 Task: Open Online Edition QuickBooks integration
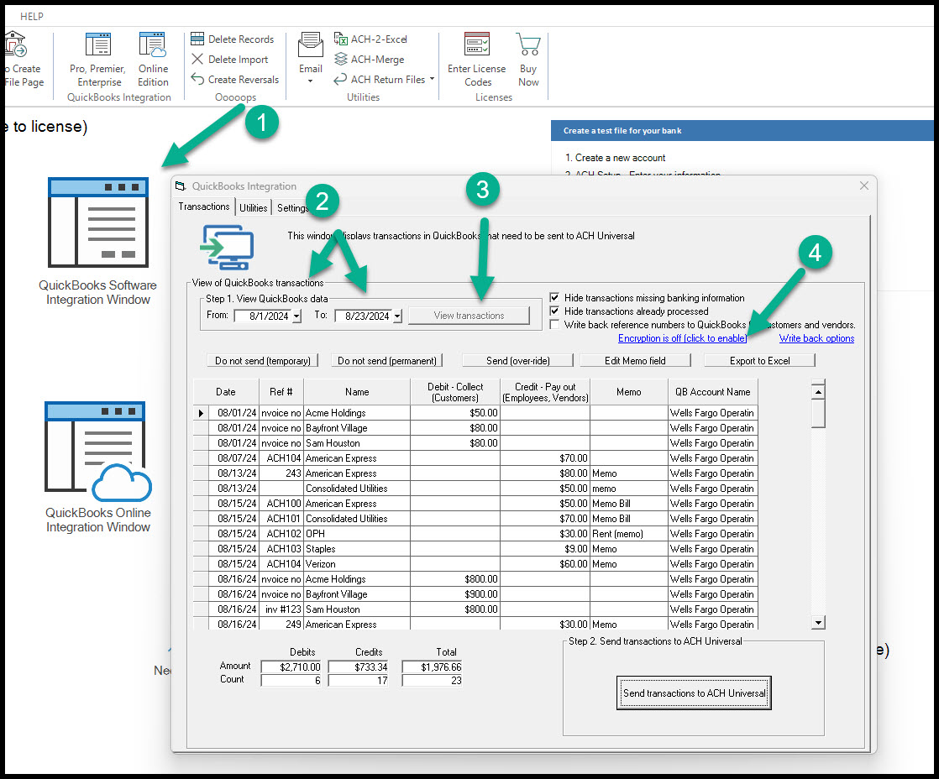pyautogui.click(x=153, y=60)
